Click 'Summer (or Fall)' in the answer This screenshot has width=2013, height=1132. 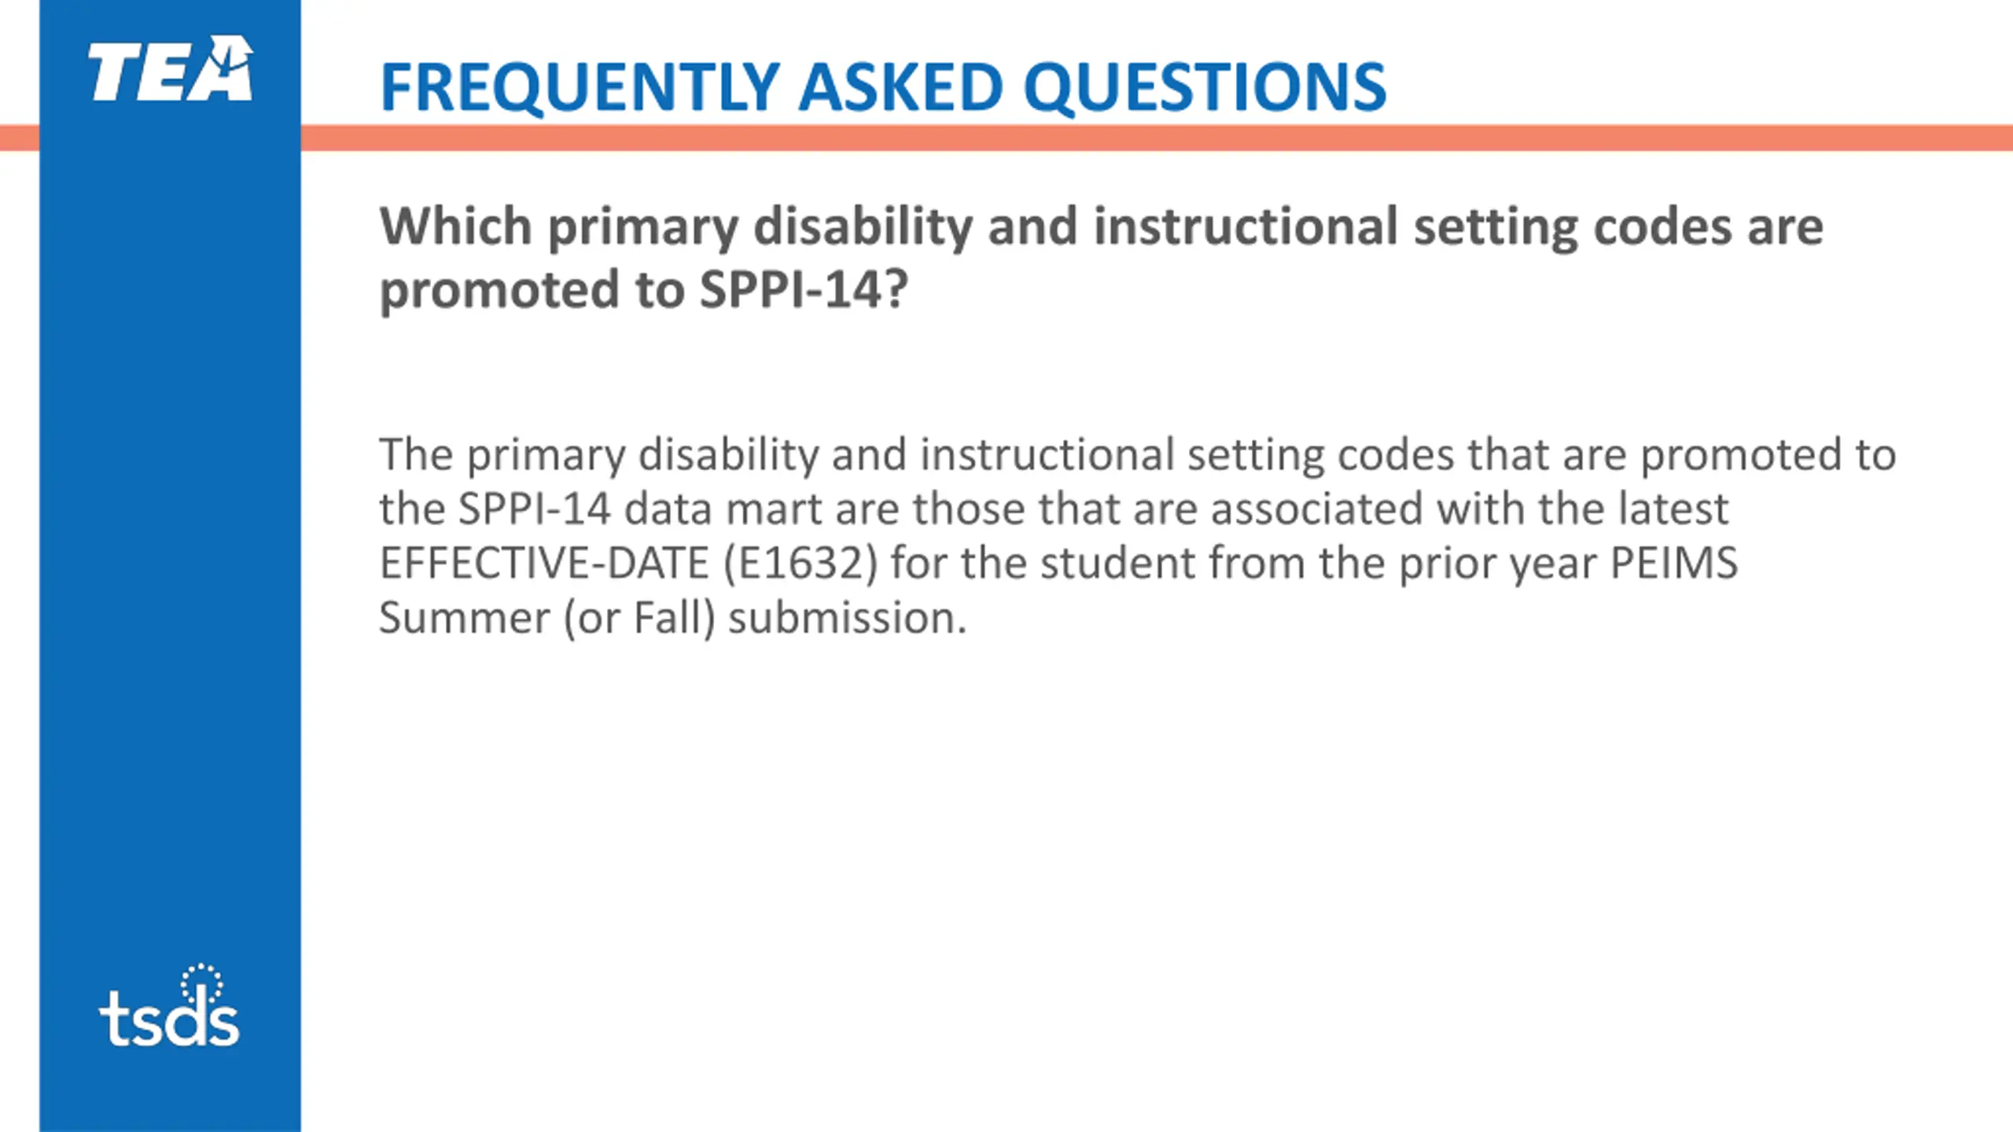pyautogui.click(x=547, y=618)
